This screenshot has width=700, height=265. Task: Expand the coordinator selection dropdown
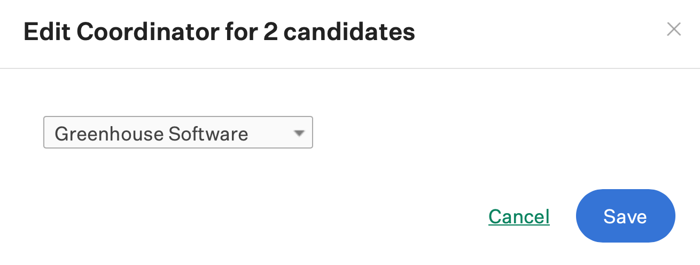178,133
